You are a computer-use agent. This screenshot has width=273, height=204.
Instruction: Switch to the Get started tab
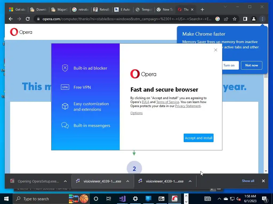17,10
